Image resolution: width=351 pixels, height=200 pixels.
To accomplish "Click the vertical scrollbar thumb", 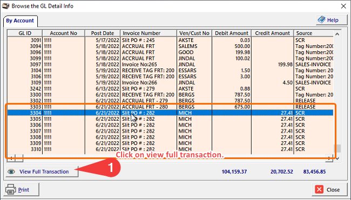I will pos(337,148).
